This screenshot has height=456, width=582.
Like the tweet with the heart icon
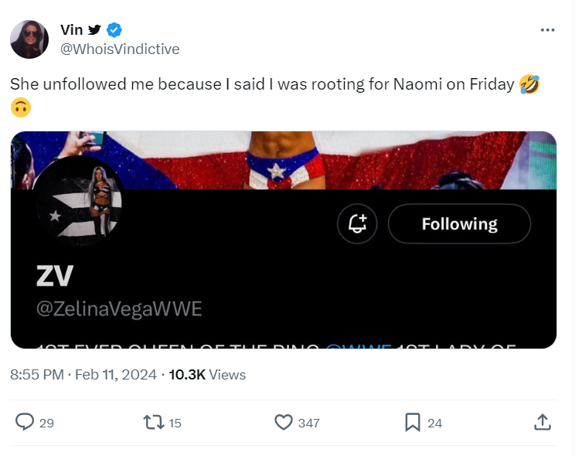pos(284,422)
